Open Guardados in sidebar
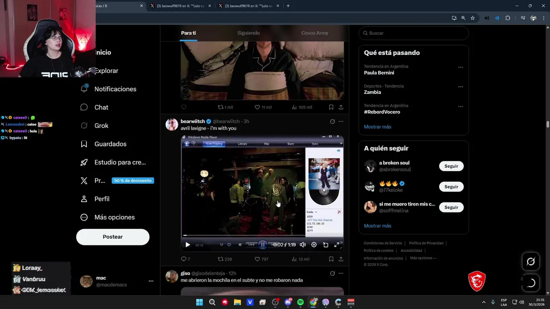 point(104,144)
